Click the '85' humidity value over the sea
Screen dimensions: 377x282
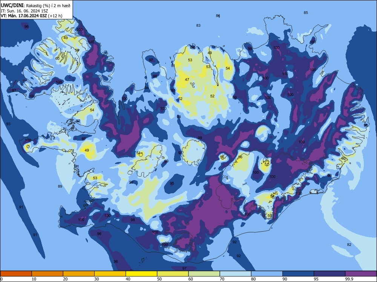306,12
